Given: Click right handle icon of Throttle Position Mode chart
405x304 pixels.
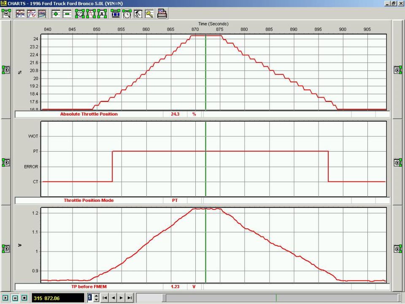Looking at the screenshot, I should (398, 162).
